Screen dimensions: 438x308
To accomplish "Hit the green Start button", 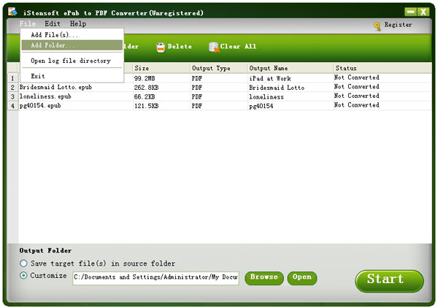I will click(389, 280).
